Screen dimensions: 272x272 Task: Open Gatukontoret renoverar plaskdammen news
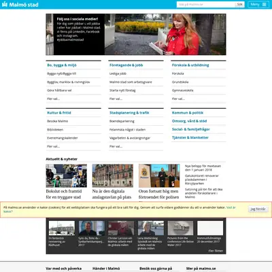tap(202, 180)
